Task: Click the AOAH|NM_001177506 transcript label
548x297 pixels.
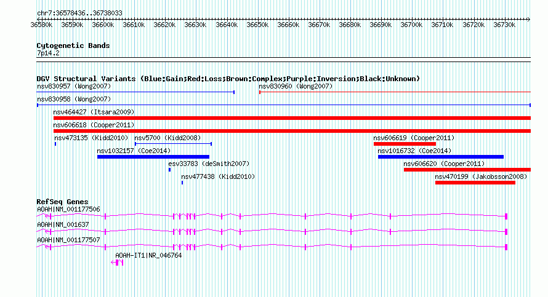Action: tap(68, 210)
